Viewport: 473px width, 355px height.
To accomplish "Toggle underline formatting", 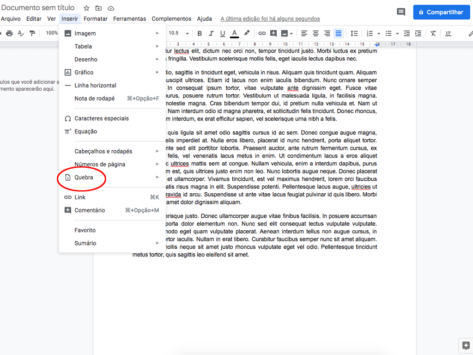I will click(x=222, y=33).
